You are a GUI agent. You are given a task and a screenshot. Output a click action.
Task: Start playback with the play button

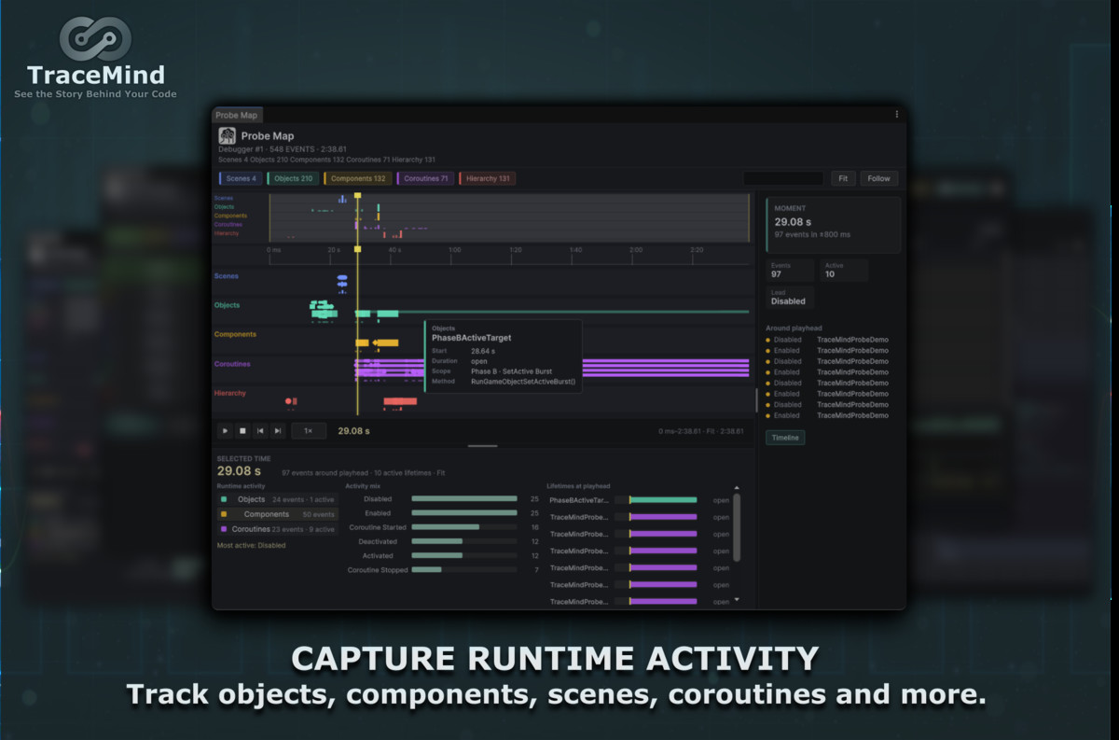point(225,431)
